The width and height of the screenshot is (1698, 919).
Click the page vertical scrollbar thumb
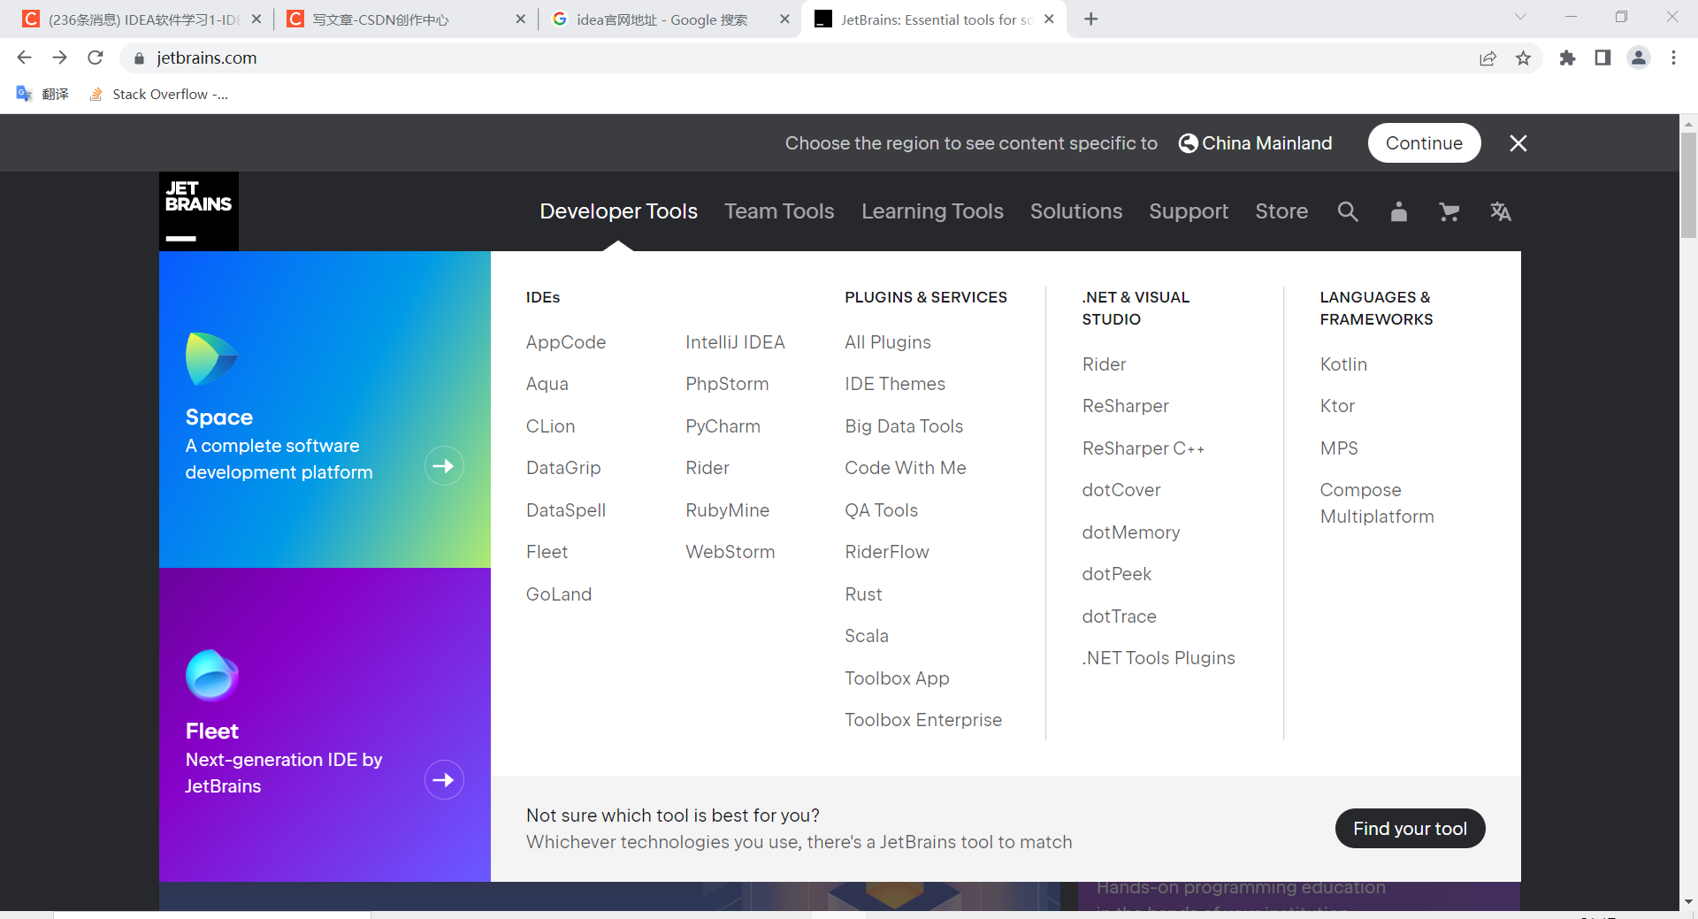coord(1688,186)
